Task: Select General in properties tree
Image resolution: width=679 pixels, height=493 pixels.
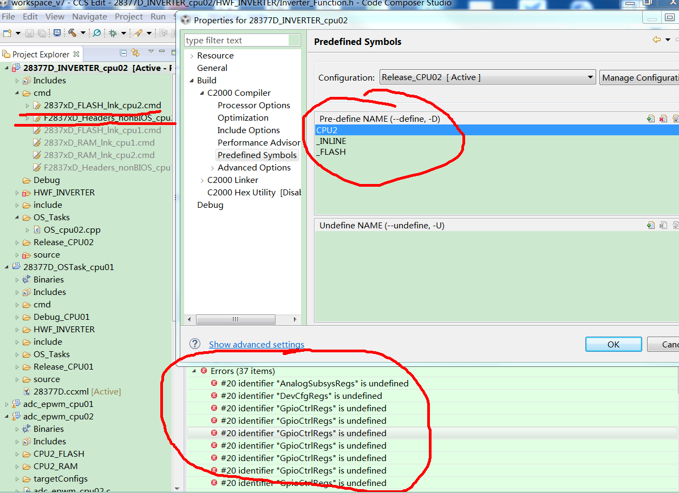Action: pyautogui.click(x=212, y=68)
